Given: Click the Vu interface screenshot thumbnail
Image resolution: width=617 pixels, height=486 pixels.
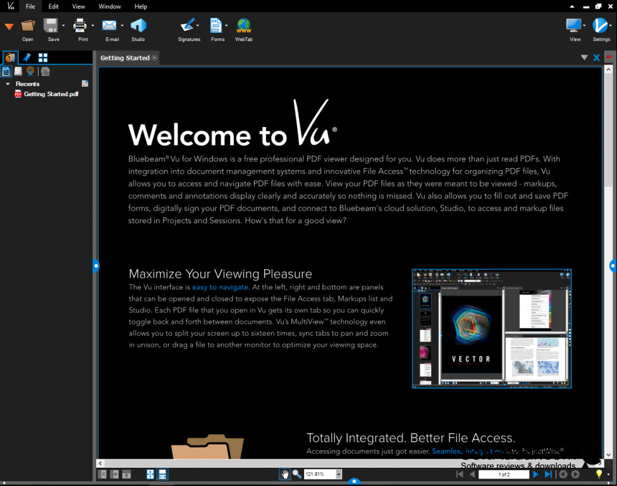Looking at the screenshot, I should click(x=491, y=329).
